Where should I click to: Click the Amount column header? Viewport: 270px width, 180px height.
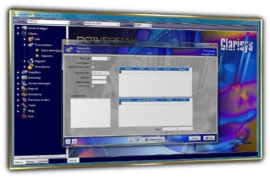[x=167, y=69]
